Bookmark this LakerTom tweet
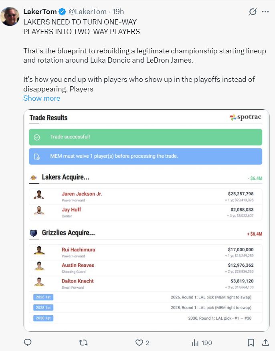 coord(251,343)
